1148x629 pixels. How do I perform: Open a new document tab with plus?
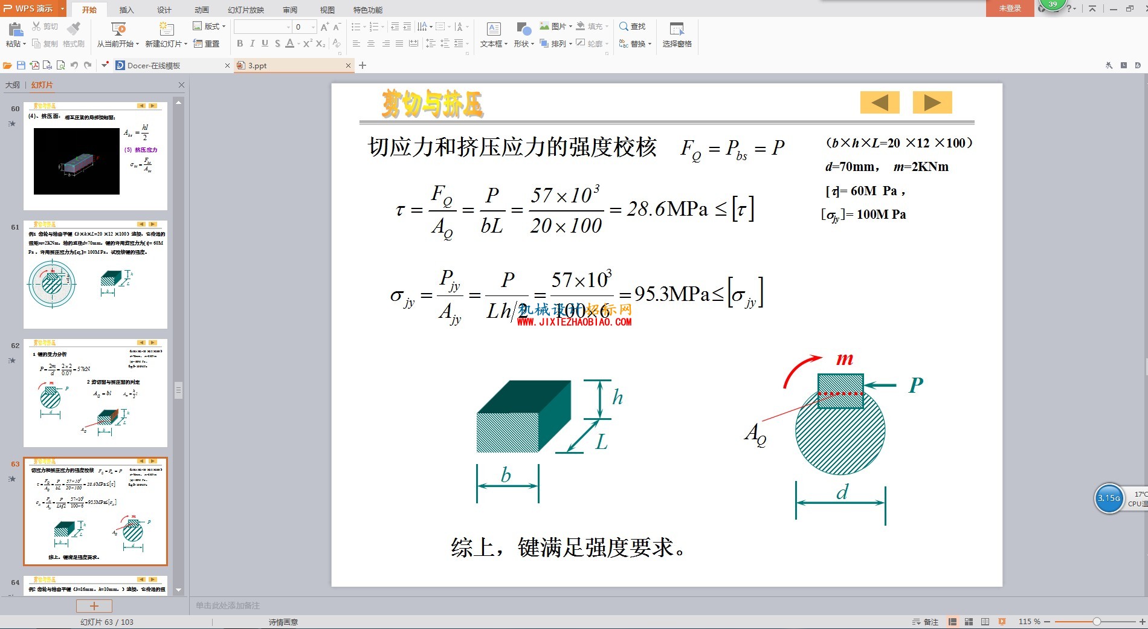[363, 65]
